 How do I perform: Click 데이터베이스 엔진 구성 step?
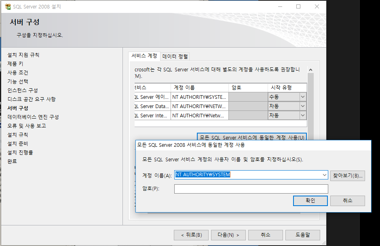click(x=33, y=117)
